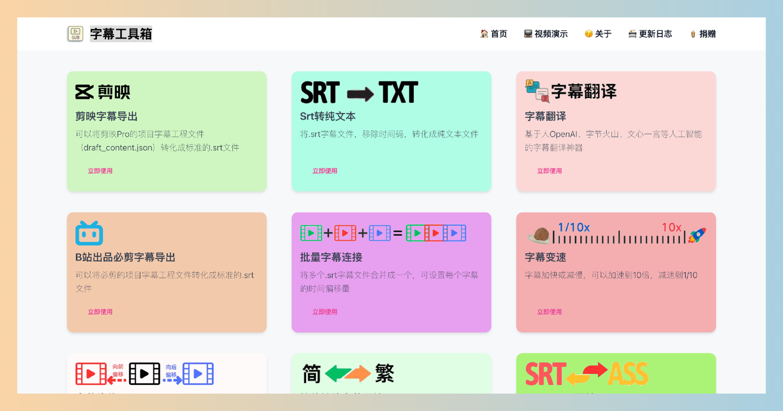The width and height of the screenshot is (783, 411).
Task: Open the 视频演示 menu item
Action: [x=545, y=34]
